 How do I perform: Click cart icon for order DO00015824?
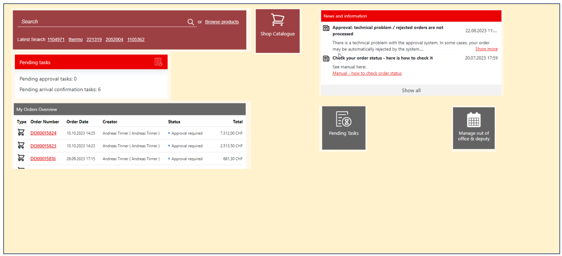point(21,132)
